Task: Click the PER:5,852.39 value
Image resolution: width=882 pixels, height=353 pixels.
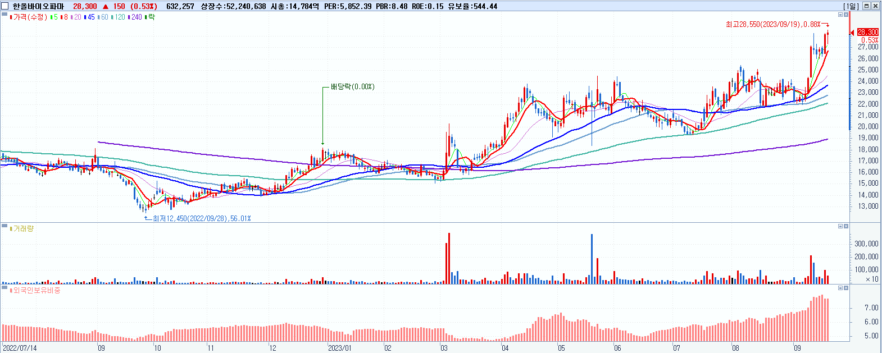Action: coord(348,6)
